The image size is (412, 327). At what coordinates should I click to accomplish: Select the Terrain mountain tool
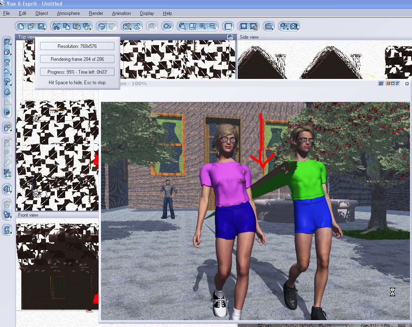pos(7,72)
